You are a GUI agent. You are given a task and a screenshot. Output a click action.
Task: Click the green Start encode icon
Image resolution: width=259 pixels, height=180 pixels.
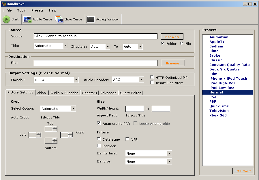tap(6, 19)
